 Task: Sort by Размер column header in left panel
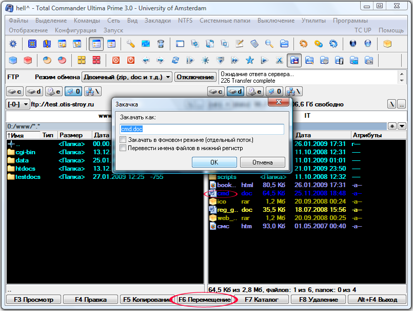click(75, 135)
